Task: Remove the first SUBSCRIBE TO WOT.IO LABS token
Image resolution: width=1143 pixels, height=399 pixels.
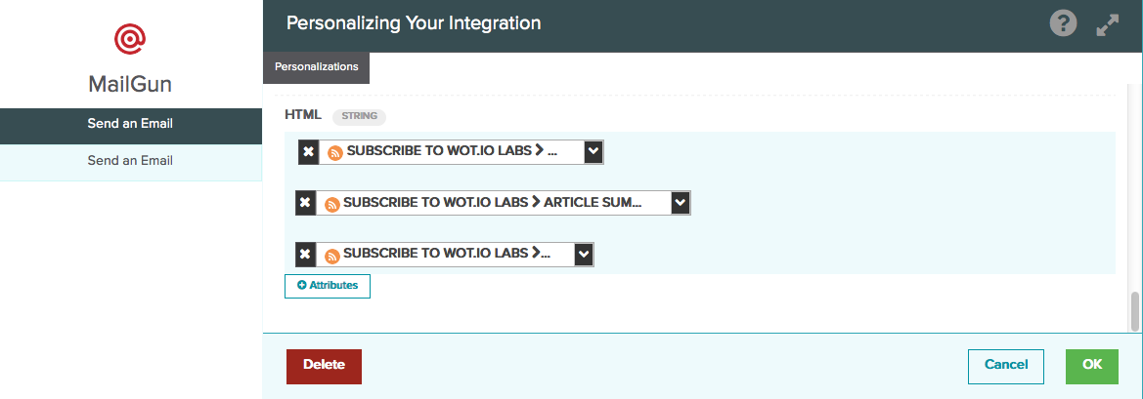Action: point(308,152)
